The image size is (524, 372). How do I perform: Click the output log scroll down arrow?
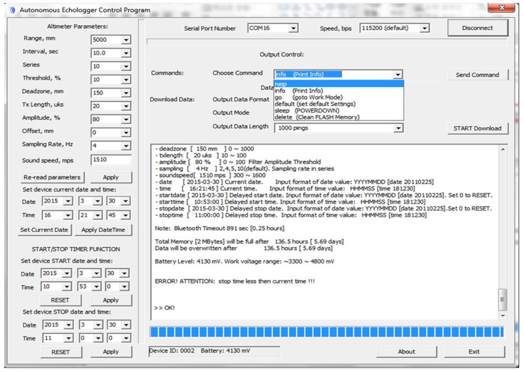pyautogui.click(x=502, y=315)
